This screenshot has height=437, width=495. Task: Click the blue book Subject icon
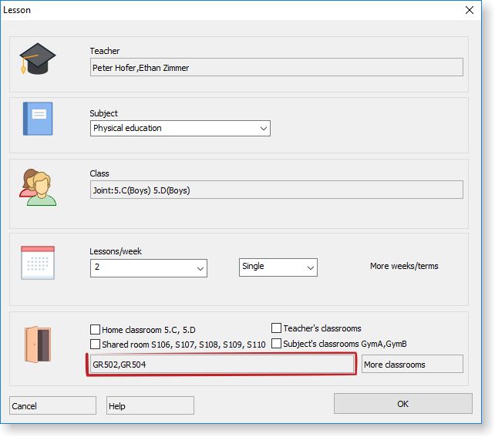tap(38, 119)
